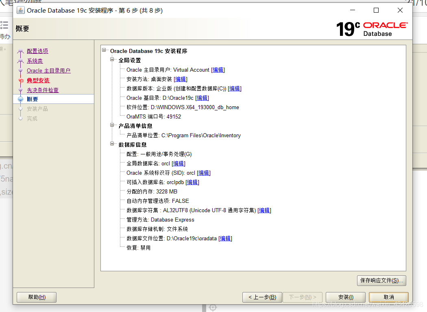The image size is (427, 312).
Task: Click the Oracle 19c Database logo
Action: click(x=372, y=29)
